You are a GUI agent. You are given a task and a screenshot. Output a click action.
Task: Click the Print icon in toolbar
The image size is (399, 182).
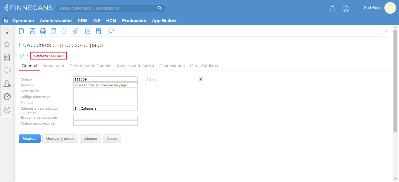43,31
